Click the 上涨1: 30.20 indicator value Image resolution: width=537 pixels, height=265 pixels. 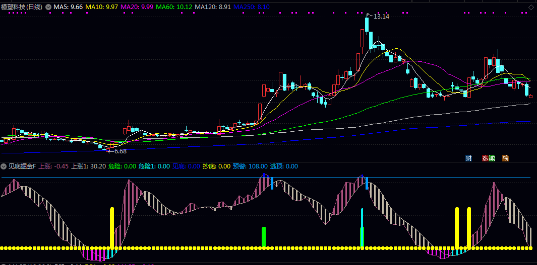88,166
